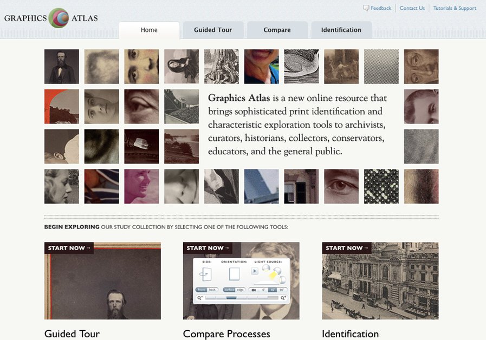
Task: Click the overhead lamp icon in Light Source
Action: pos(266,267)
